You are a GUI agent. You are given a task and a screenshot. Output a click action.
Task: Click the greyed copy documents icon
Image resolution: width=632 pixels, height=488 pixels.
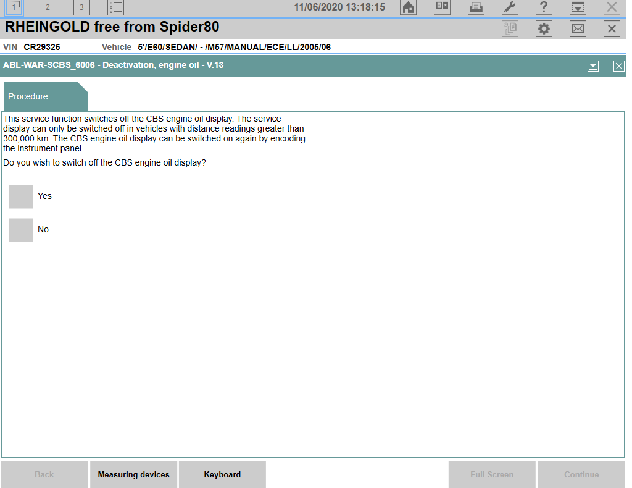coord(510,28)
